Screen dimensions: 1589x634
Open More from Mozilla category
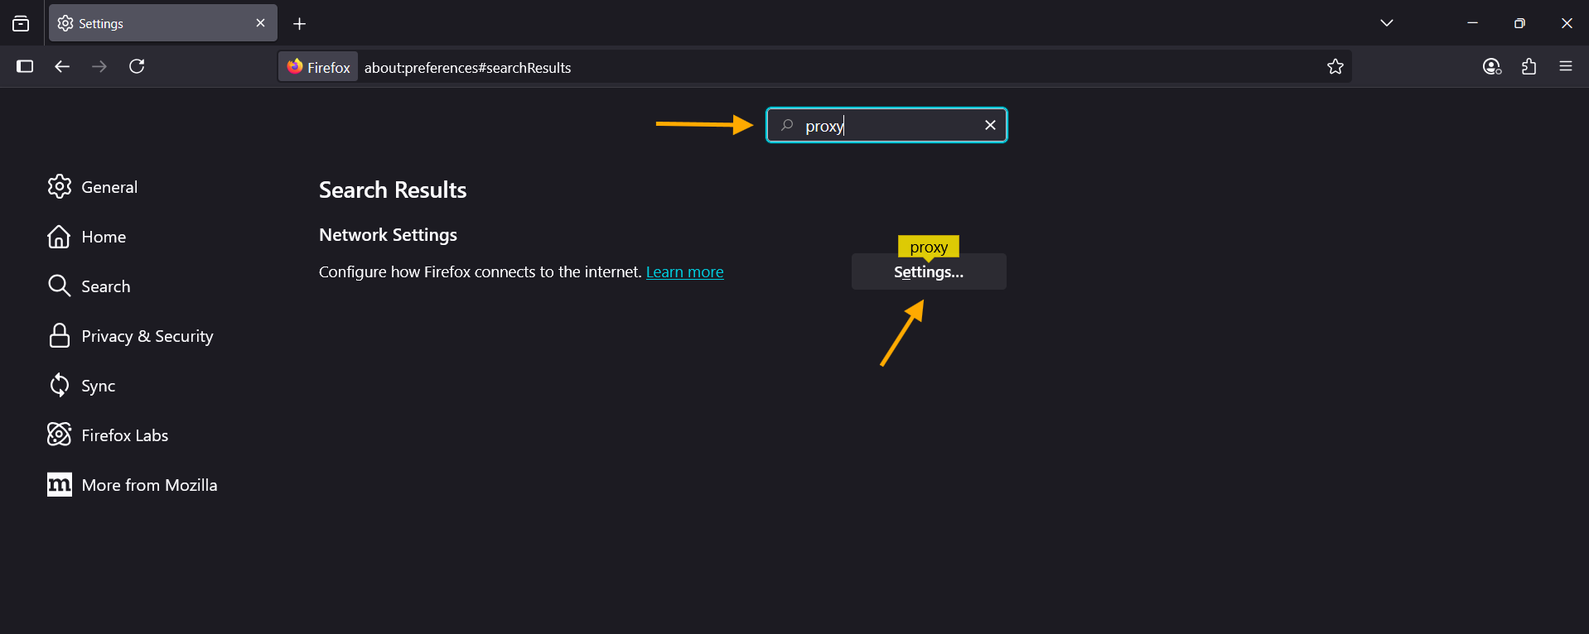pos(133,485)
